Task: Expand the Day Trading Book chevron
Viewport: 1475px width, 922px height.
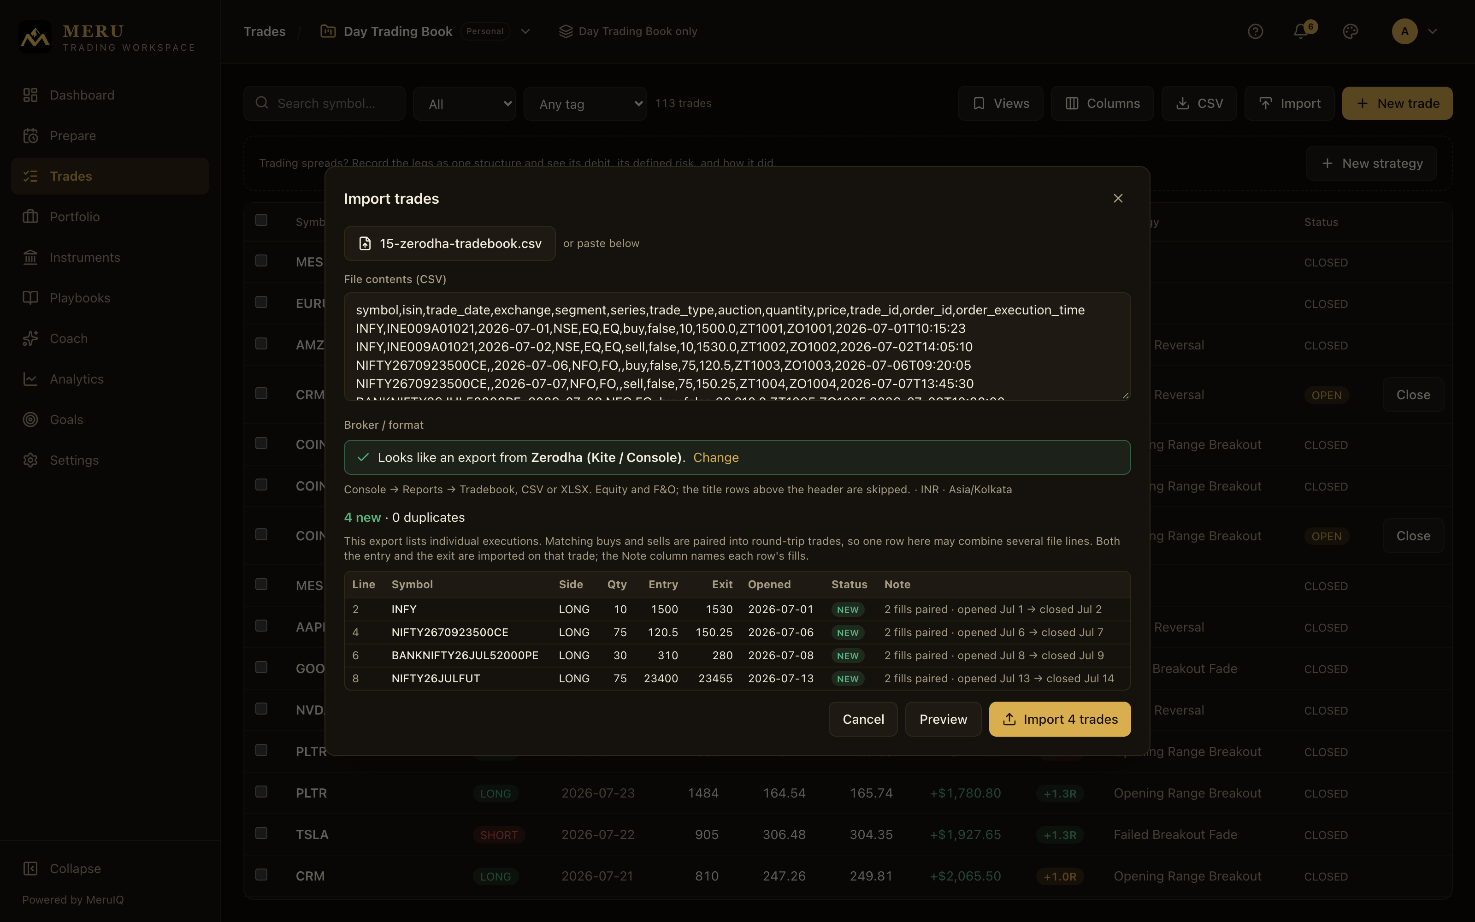Action: 525,31
